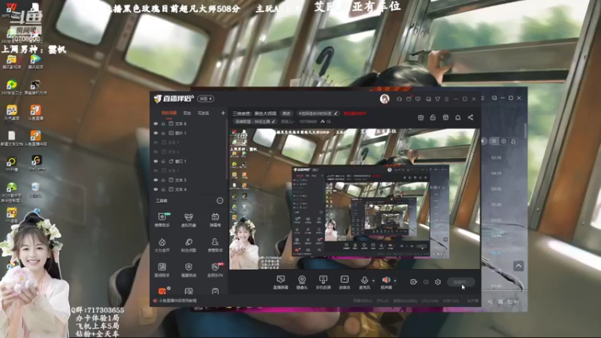
Task: Switch to the middle scene tab
Action: coord(187,113)
